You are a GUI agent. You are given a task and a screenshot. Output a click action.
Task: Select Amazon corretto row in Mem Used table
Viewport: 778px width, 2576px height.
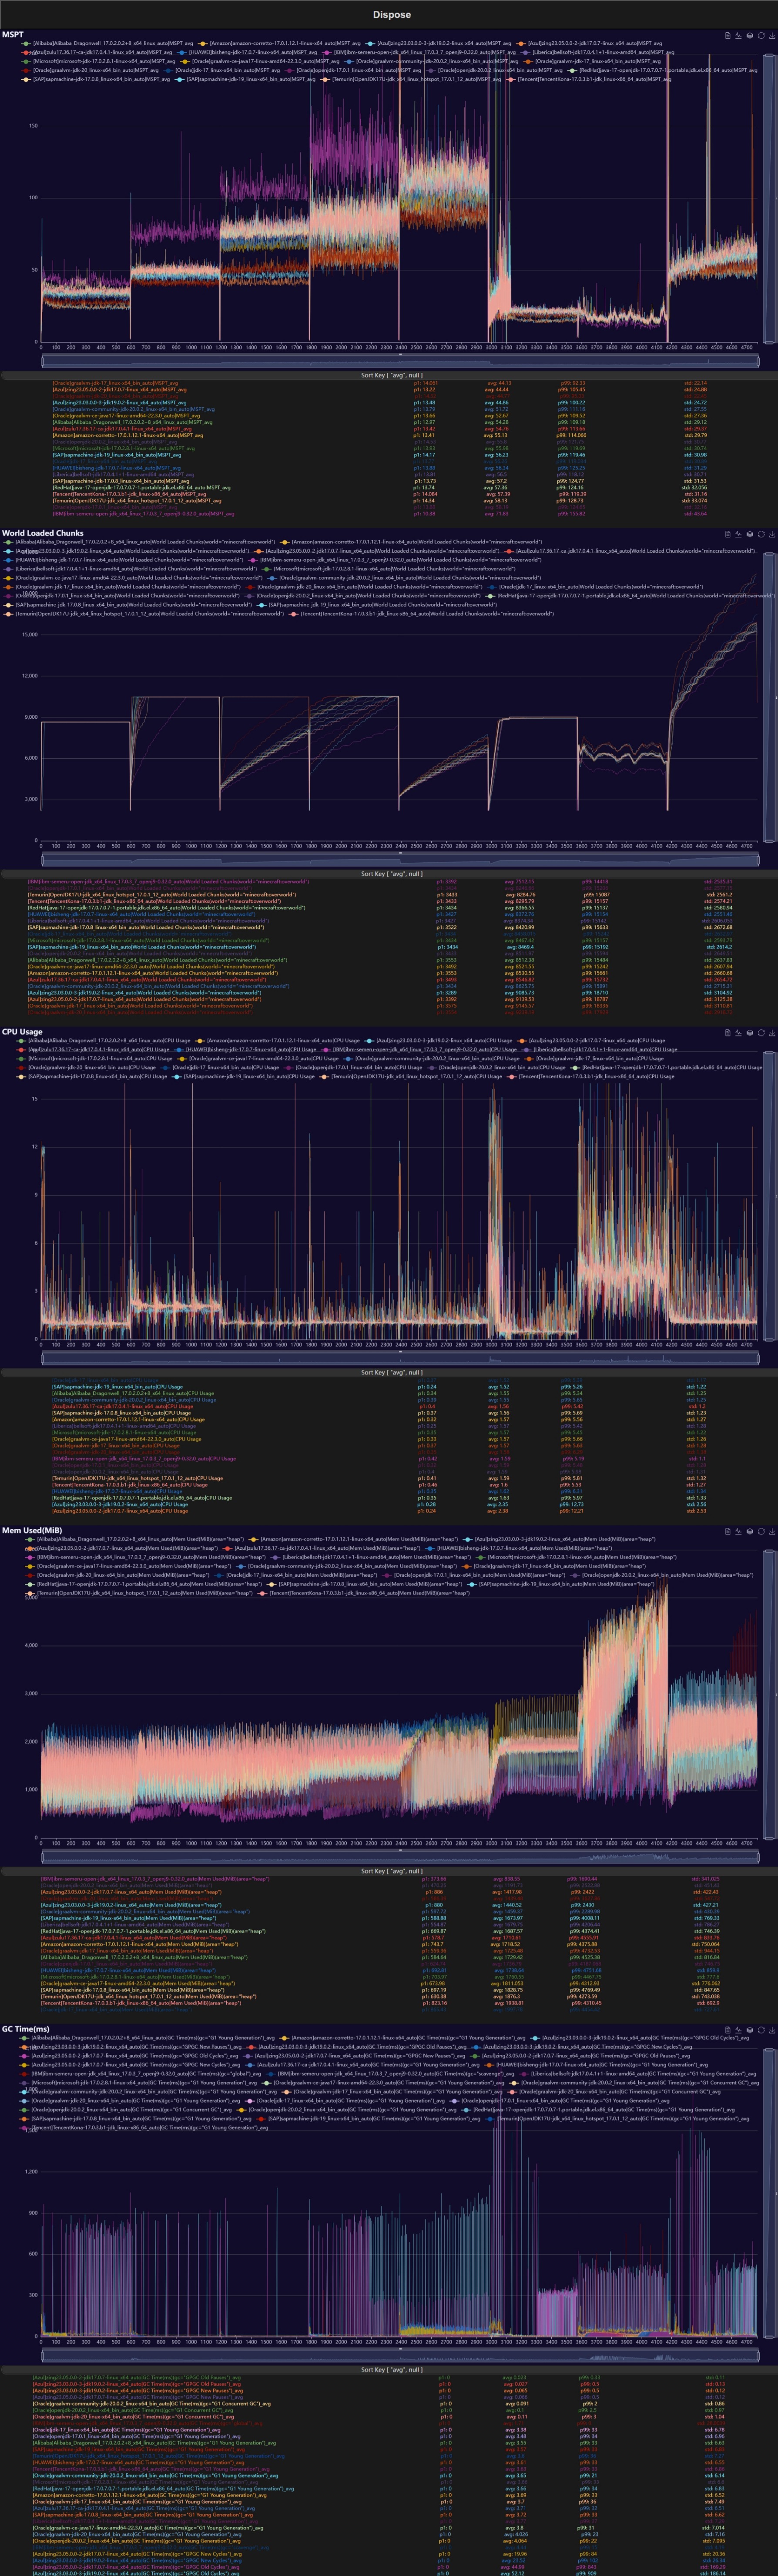pos(389,1944)
